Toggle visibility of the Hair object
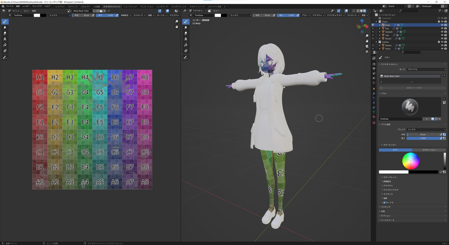Screen dimensions: 449x245 click(x=442, y=35)
